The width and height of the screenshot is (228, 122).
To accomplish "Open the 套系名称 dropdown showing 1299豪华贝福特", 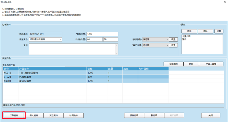I will pos(45,39).
